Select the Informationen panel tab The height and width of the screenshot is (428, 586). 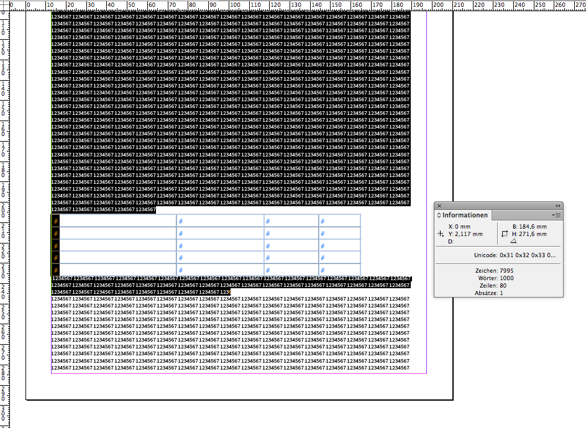pos(464,215)
